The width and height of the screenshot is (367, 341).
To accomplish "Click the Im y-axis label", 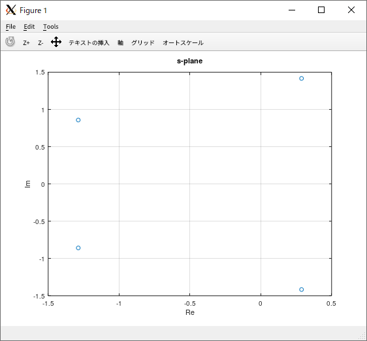I will [x=27, y=184].
